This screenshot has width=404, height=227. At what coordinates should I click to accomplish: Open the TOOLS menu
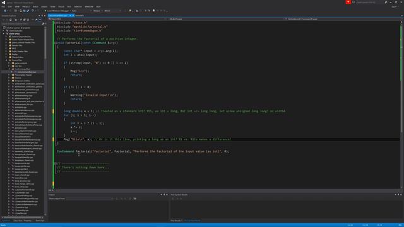(x=61, y=7)
